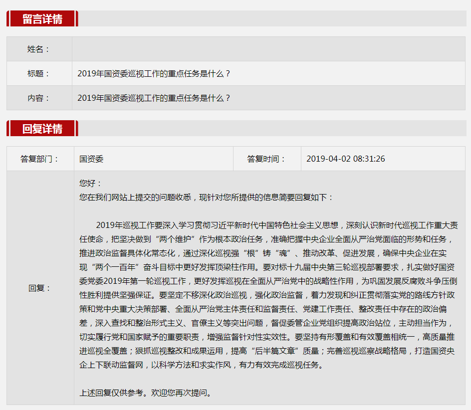Click the 回复 label in the left column
This screenshot has width=471, height=410.
pyautogui.click(x=40, y=288)
